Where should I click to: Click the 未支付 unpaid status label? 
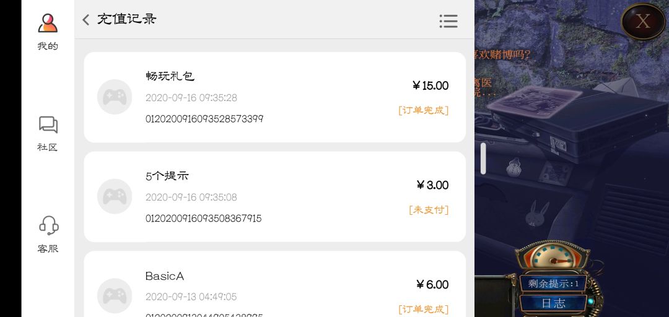tap(429, 210)
